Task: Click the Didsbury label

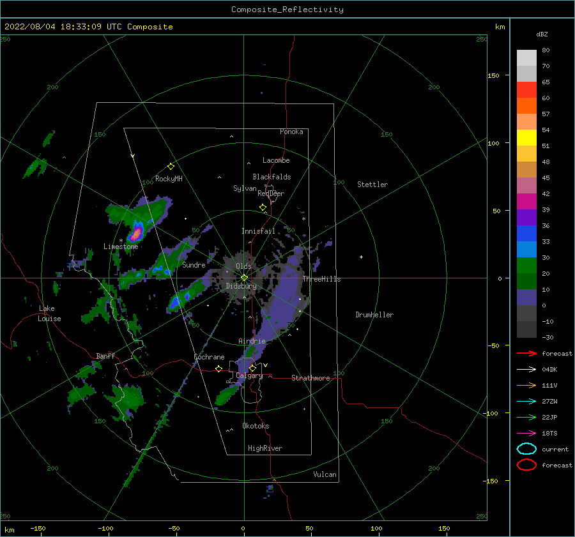Action: pos(241,286)
